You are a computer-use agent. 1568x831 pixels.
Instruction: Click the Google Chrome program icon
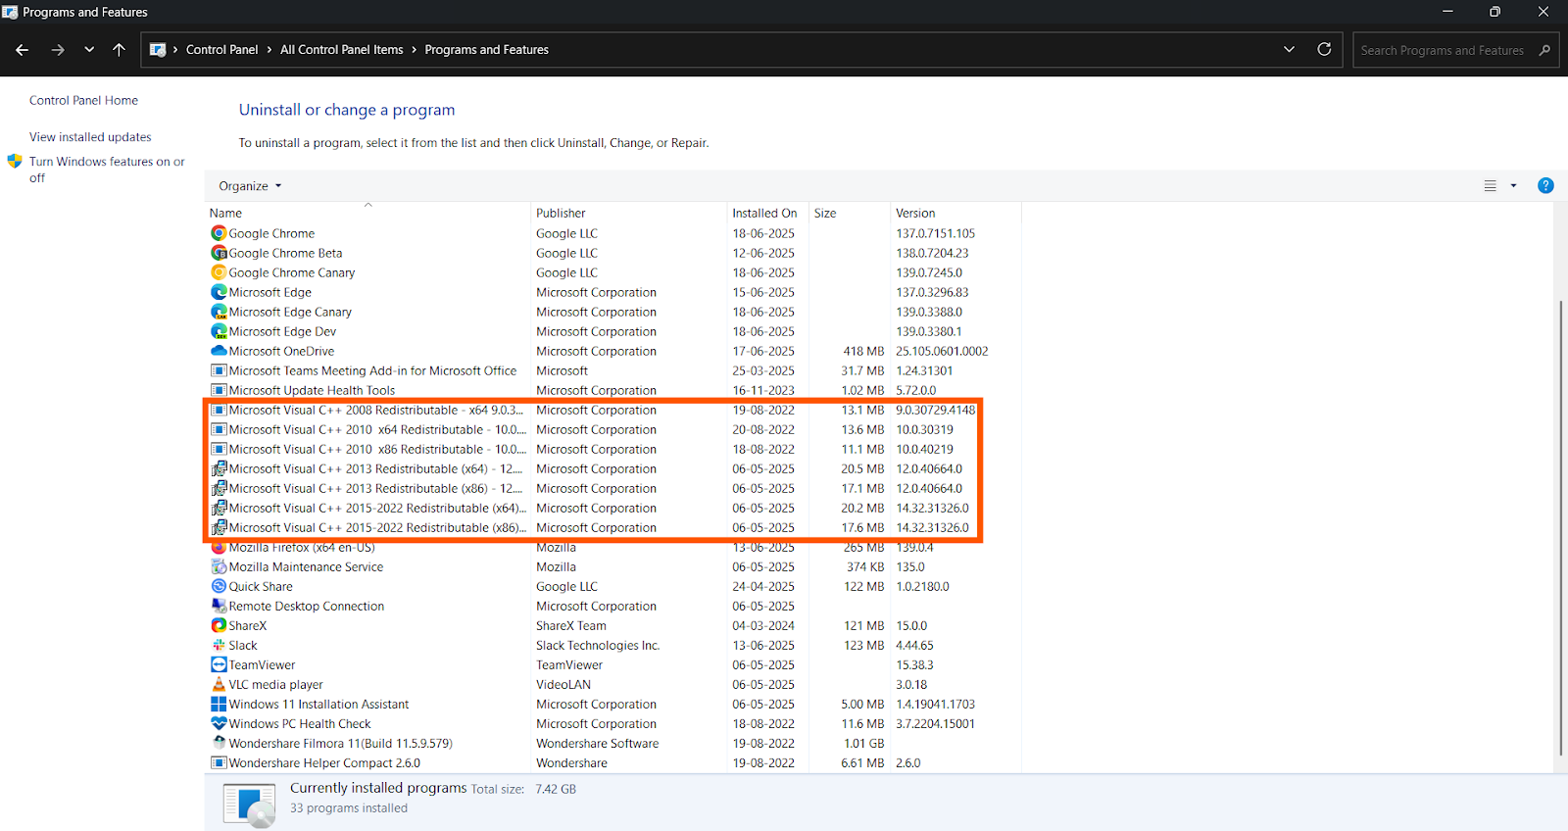(219, 233)
